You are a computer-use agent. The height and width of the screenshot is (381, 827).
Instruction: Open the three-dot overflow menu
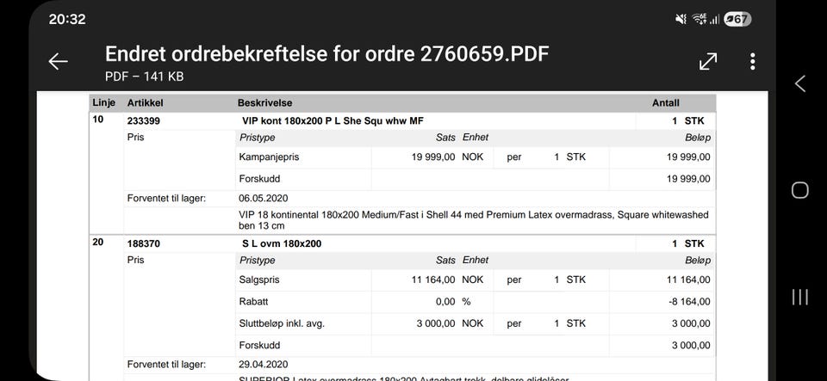[x=753, y=61]
